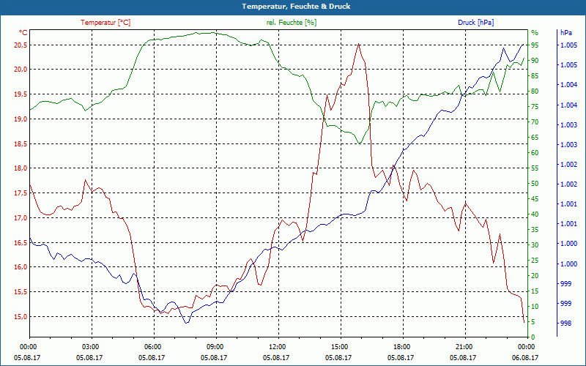The image size is (586, 366).
Task: Click green humidity axis value 65
Action: pos(535,138)
